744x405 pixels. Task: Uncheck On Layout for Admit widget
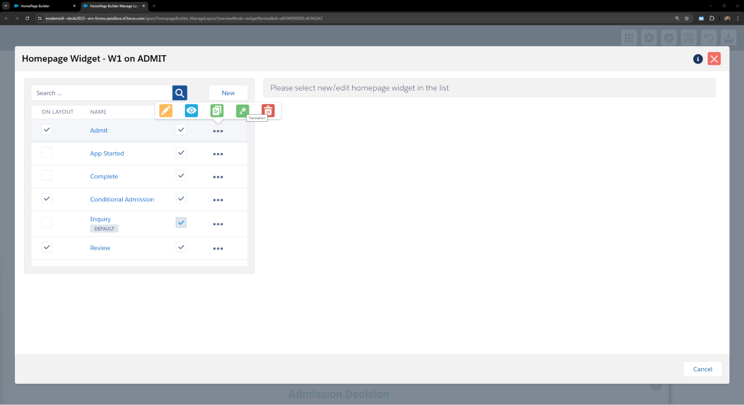(x=47, y=130)
